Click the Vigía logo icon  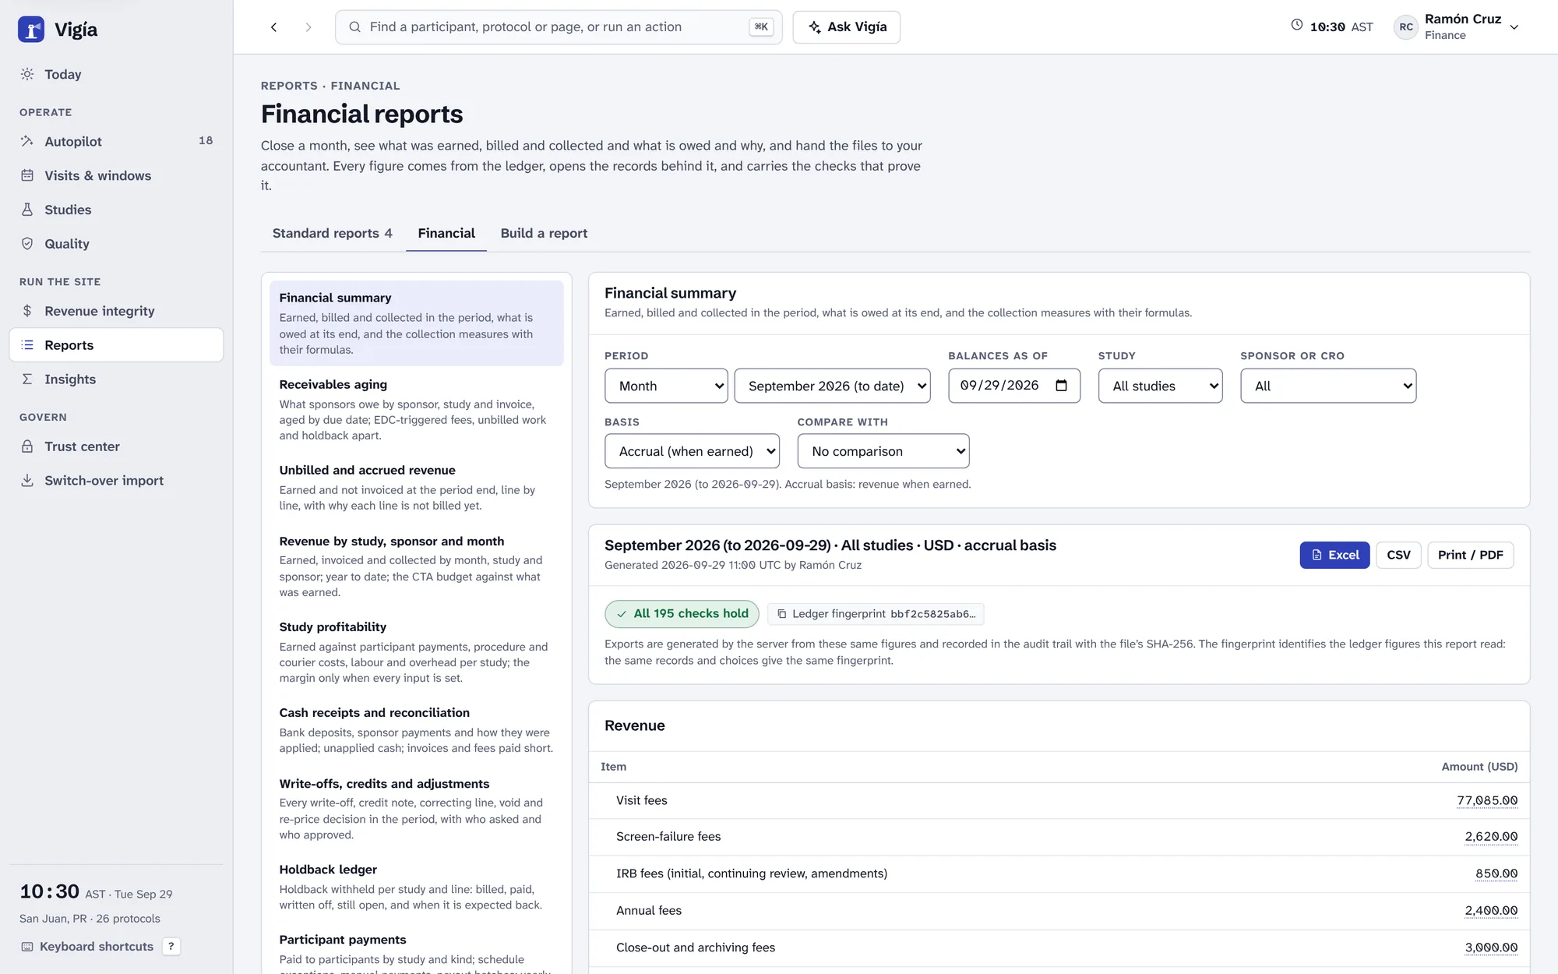click(x=31, y=30)
